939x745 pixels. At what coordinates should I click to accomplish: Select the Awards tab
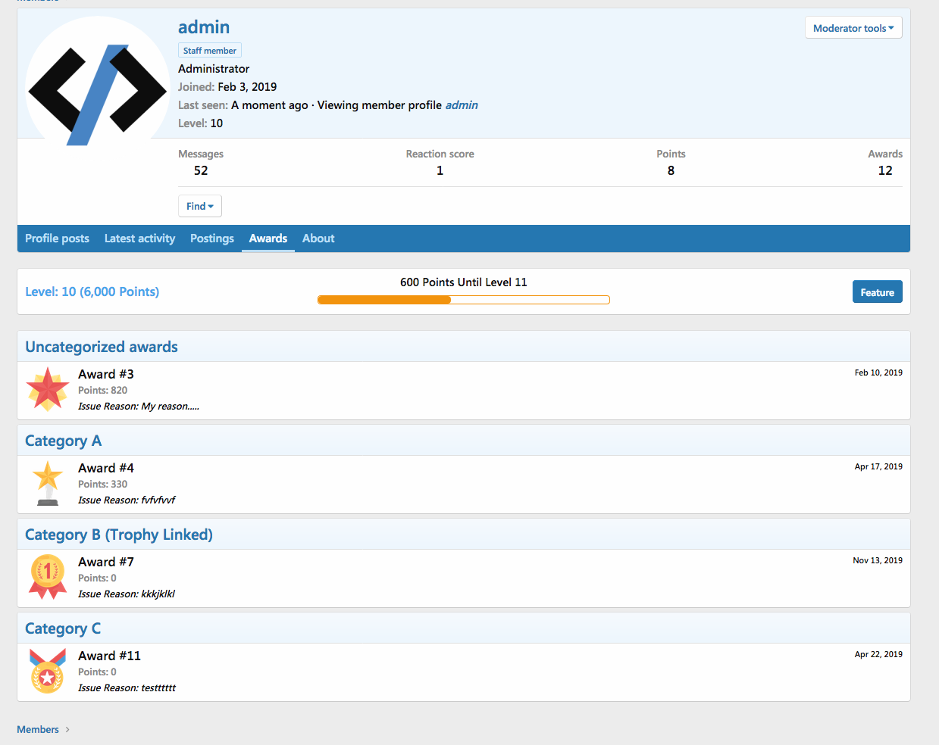point(268,238)
